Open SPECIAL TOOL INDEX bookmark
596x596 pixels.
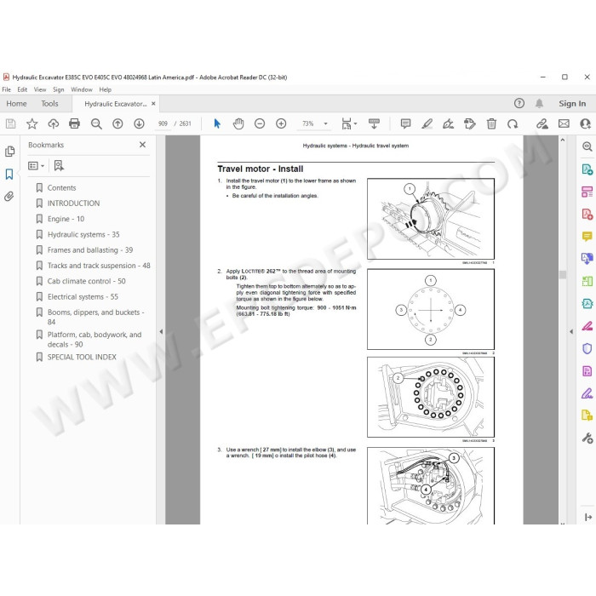click(x=82, y=358)
